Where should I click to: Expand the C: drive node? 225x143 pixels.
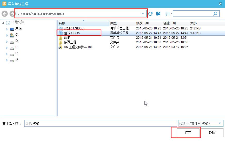7,35
